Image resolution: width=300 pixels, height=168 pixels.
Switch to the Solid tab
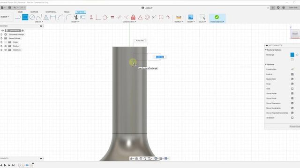tap(20, 12)
